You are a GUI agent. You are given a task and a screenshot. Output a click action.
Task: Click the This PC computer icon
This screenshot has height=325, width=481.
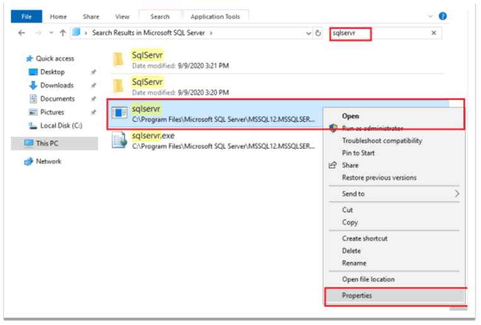point(29,143)
